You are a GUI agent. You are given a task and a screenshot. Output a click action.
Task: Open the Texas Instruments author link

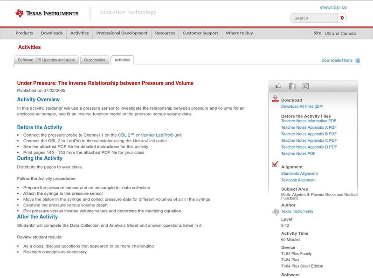(x=297, y=212)
